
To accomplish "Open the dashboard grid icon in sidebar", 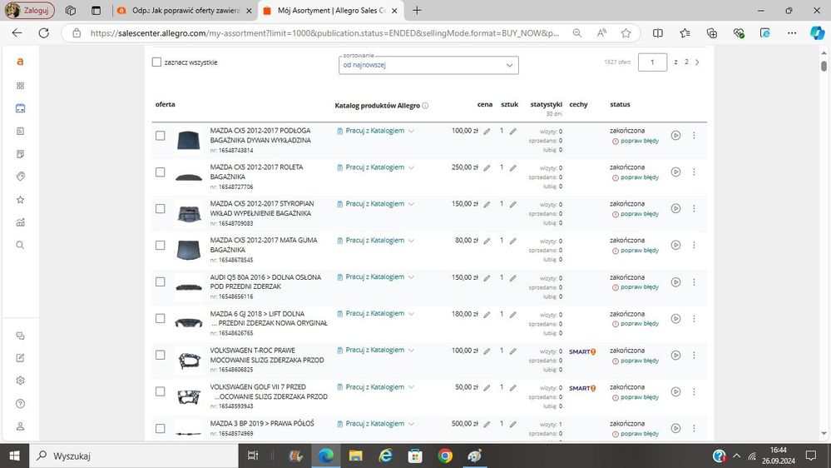I will click(20, 86).
